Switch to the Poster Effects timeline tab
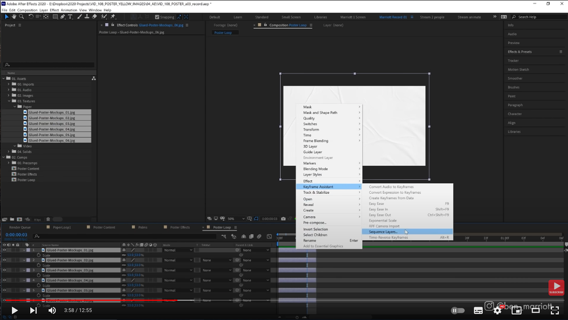Viewport: 568px width, 320px height. click(180, 227)
